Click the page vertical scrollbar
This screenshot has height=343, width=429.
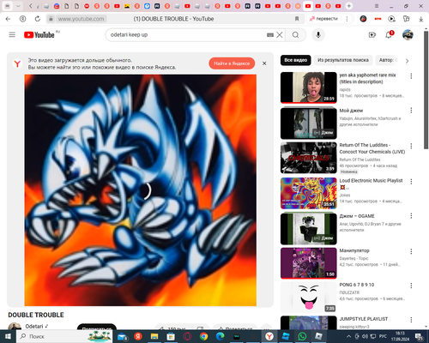426,89
